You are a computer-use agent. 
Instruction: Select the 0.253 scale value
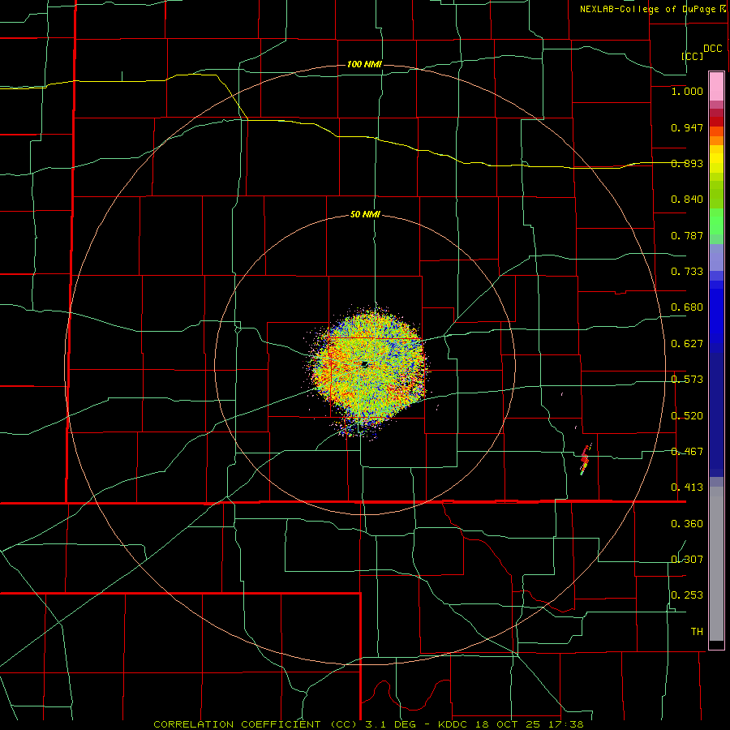click(687, 595)
